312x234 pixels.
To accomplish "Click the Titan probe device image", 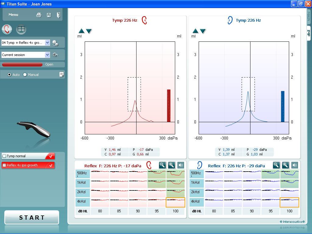I will point(34,129).
